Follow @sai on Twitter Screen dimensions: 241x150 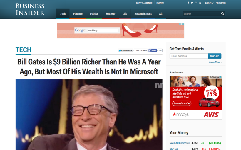pyautogui.click(x=125, y=50)
